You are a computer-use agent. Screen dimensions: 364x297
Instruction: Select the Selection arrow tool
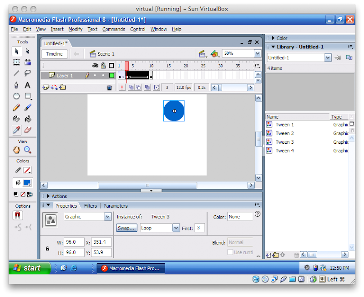[x=16, y=51]
